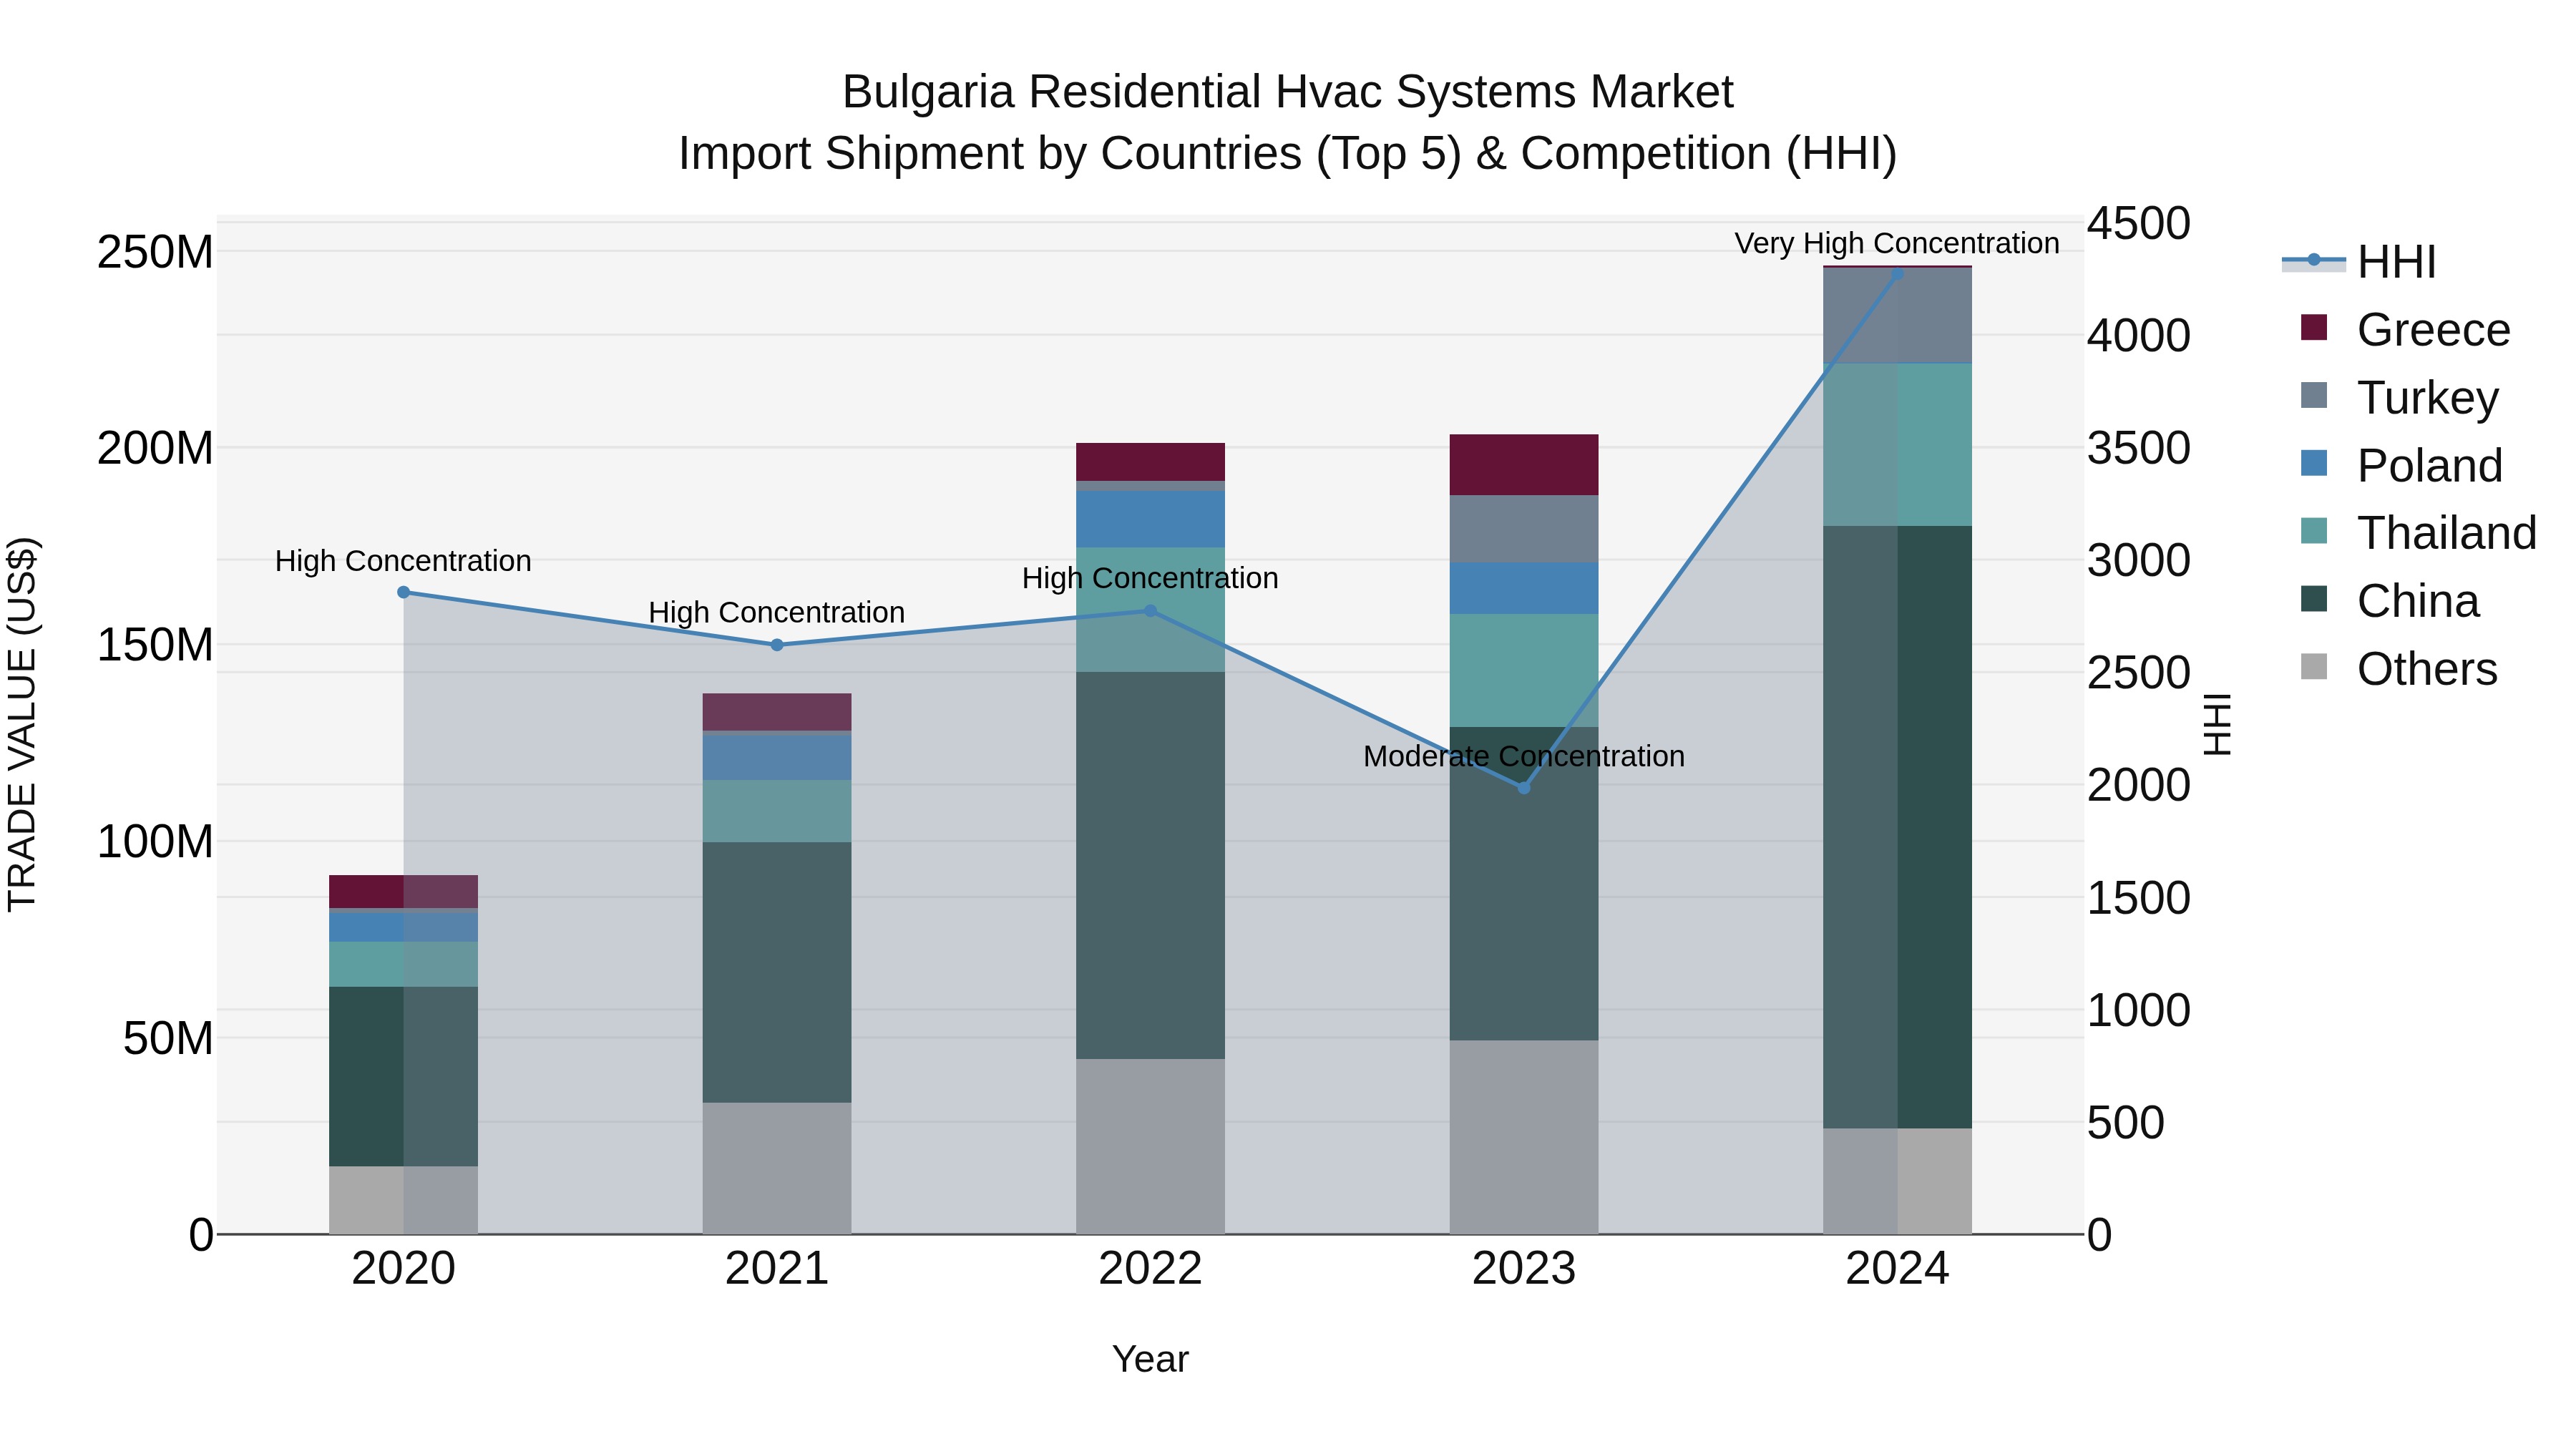Click the 2021 China bar segment
The width and height of the screenshot is (2576, 1449).
[x=777, y=972]
